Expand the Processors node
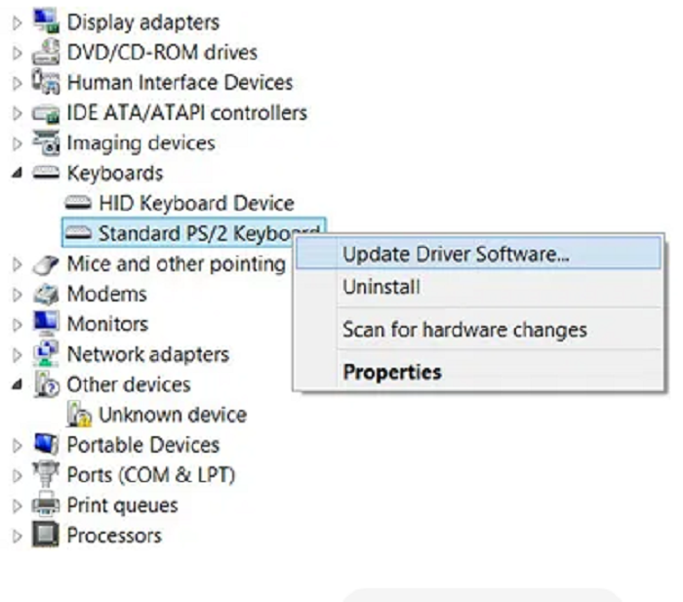The width and height of the screenshot is (683, 602). point(17,536)
